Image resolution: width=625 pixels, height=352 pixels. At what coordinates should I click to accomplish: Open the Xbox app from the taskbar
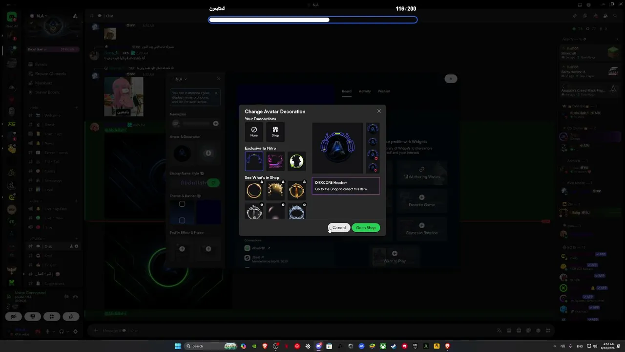click(383, 346)
